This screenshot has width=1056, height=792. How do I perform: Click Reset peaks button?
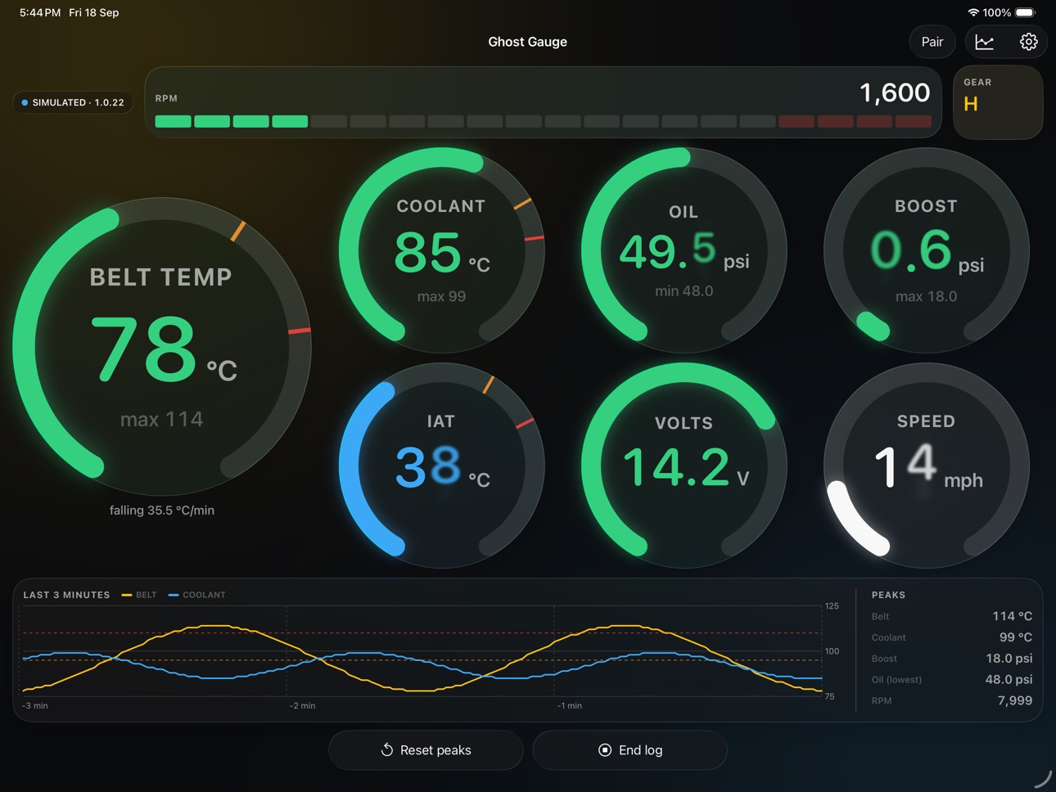426,750
